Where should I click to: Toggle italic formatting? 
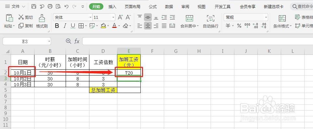(x=65, y=26)
